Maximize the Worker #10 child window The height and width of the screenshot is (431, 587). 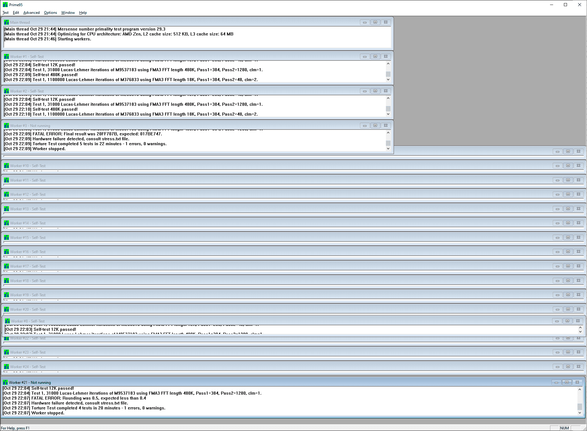click(x=568, y=166)
